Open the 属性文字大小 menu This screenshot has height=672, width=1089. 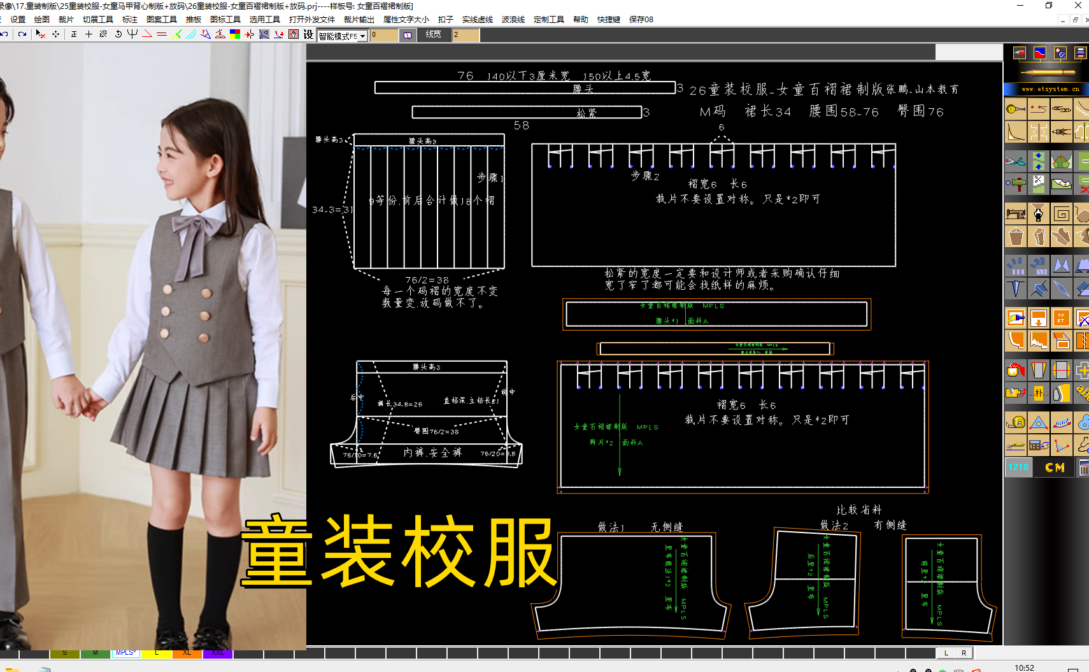point(406,20)
